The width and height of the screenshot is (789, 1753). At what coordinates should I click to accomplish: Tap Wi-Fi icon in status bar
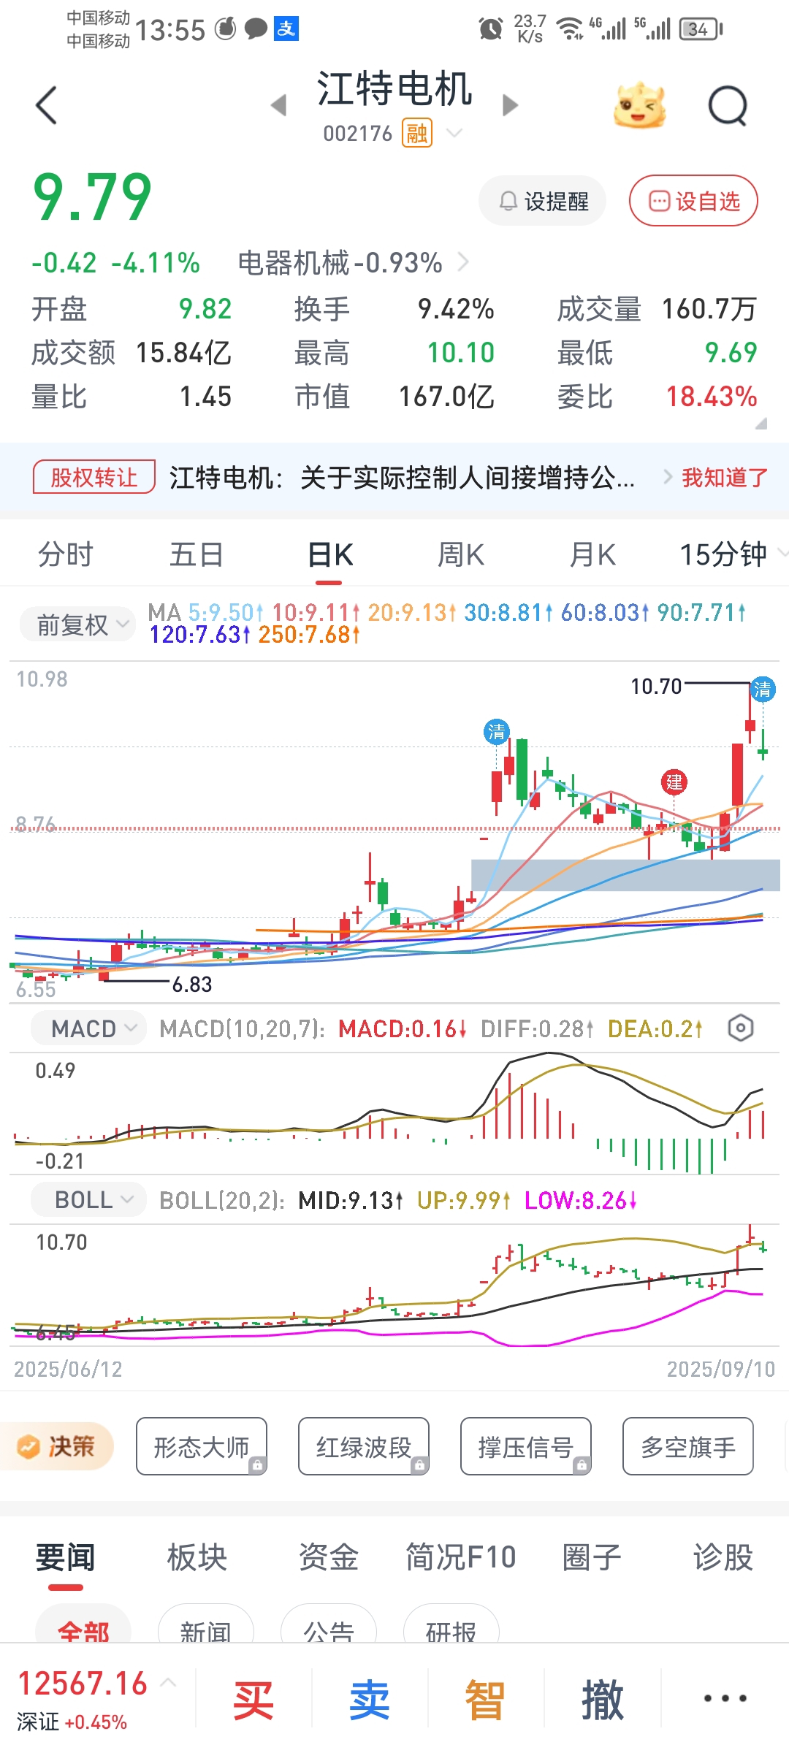(x=570, y=29)
